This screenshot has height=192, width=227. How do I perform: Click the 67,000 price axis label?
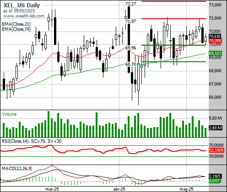coord(215,84)
